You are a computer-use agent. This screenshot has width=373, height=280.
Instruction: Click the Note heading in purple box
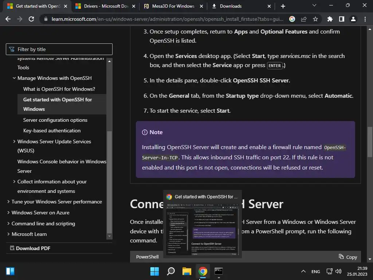[x=156, y=132]
